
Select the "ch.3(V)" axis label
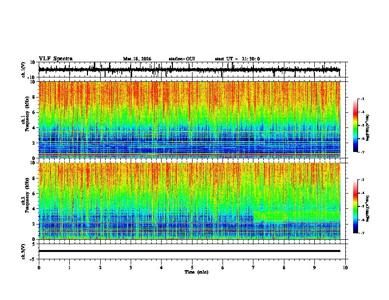click(24, 251)
